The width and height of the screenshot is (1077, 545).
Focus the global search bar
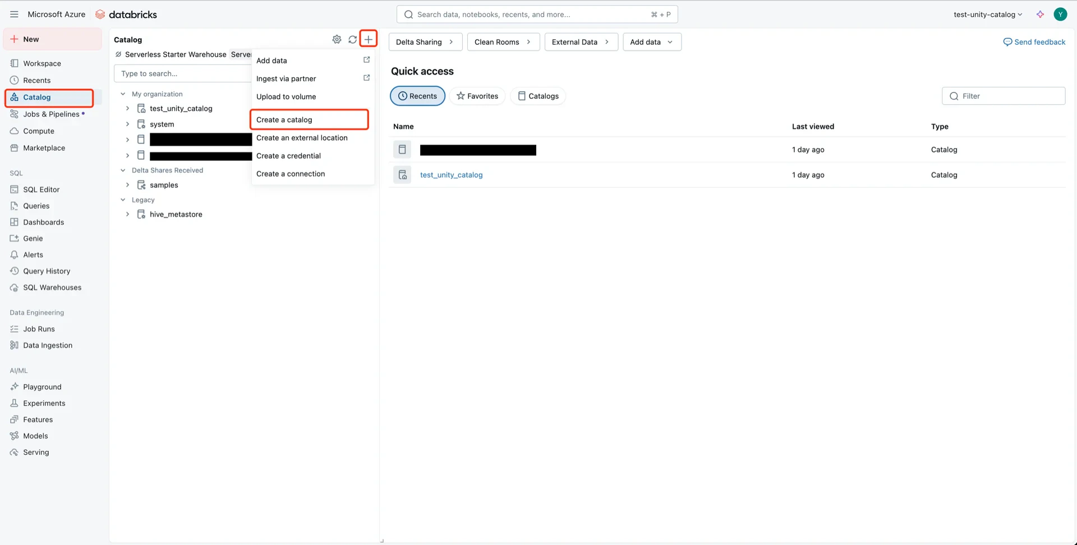coord(537,15)
